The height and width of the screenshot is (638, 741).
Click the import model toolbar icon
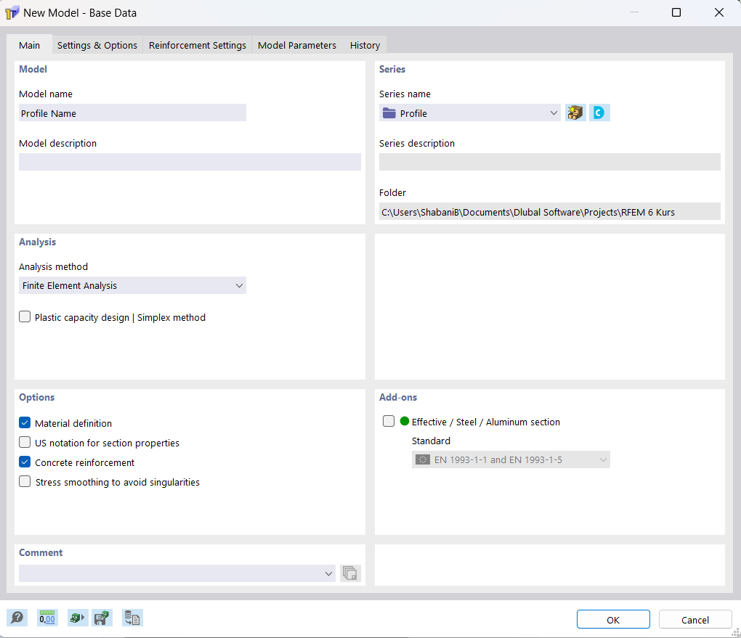pyautogui.click(x=77, y=618)
